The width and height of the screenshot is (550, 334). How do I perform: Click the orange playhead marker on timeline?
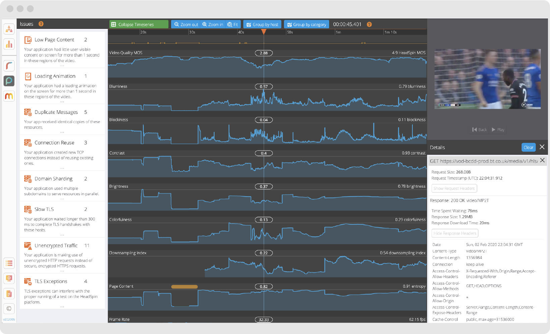(x=264, y=31)
